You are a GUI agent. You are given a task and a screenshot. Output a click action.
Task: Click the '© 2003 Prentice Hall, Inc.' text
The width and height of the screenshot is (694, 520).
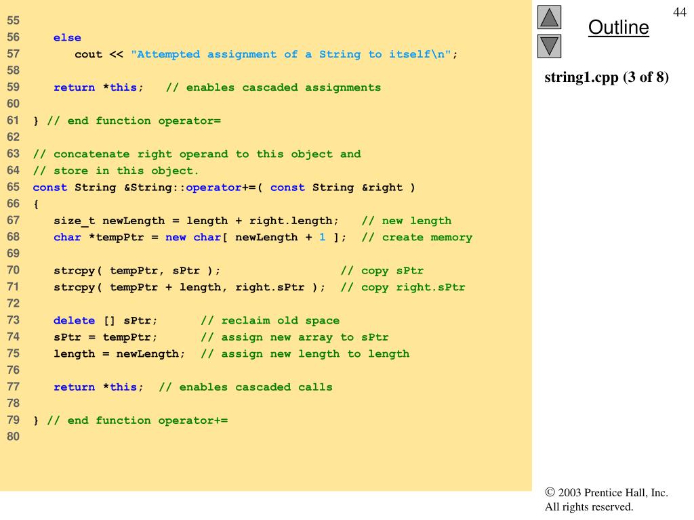pyautogui.click(x=607, y=493)
